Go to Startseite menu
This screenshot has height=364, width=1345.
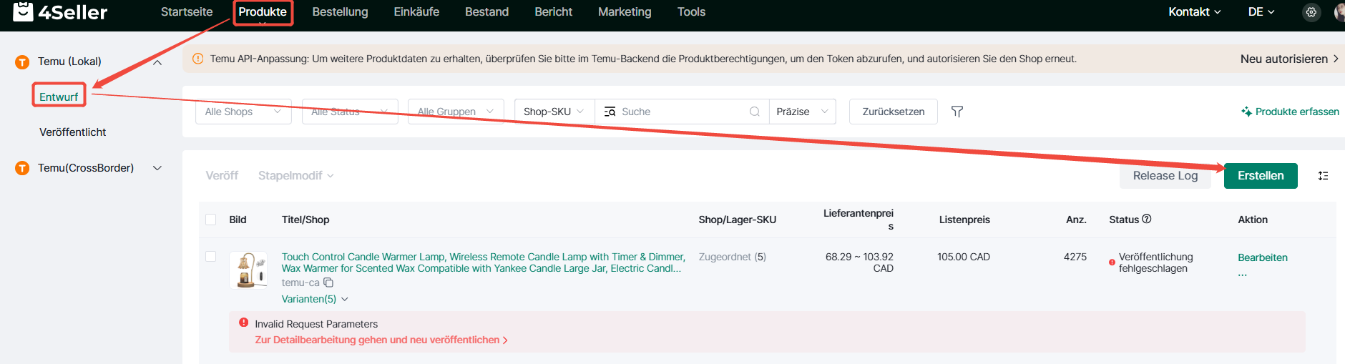click(187, 12)
